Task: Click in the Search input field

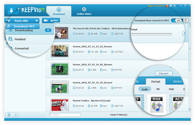Action: [64, 115]
